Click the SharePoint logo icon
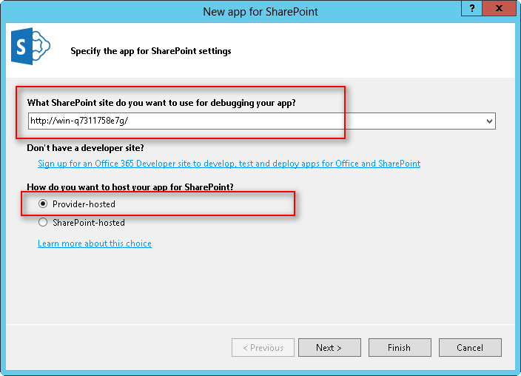 [x=30, y=48]
